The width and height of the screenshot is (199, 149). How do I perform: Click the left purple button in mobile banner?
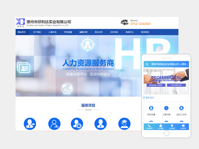pyautogui.click(x=156, y=85)
